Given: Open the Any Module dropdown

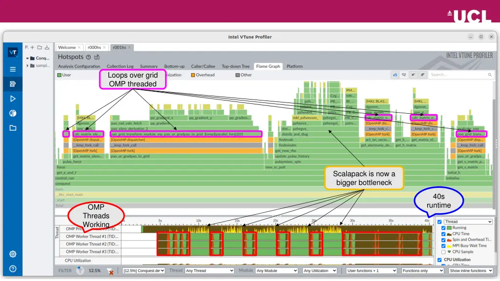Looking at the screenshot, I should click(x=276, y=271).
